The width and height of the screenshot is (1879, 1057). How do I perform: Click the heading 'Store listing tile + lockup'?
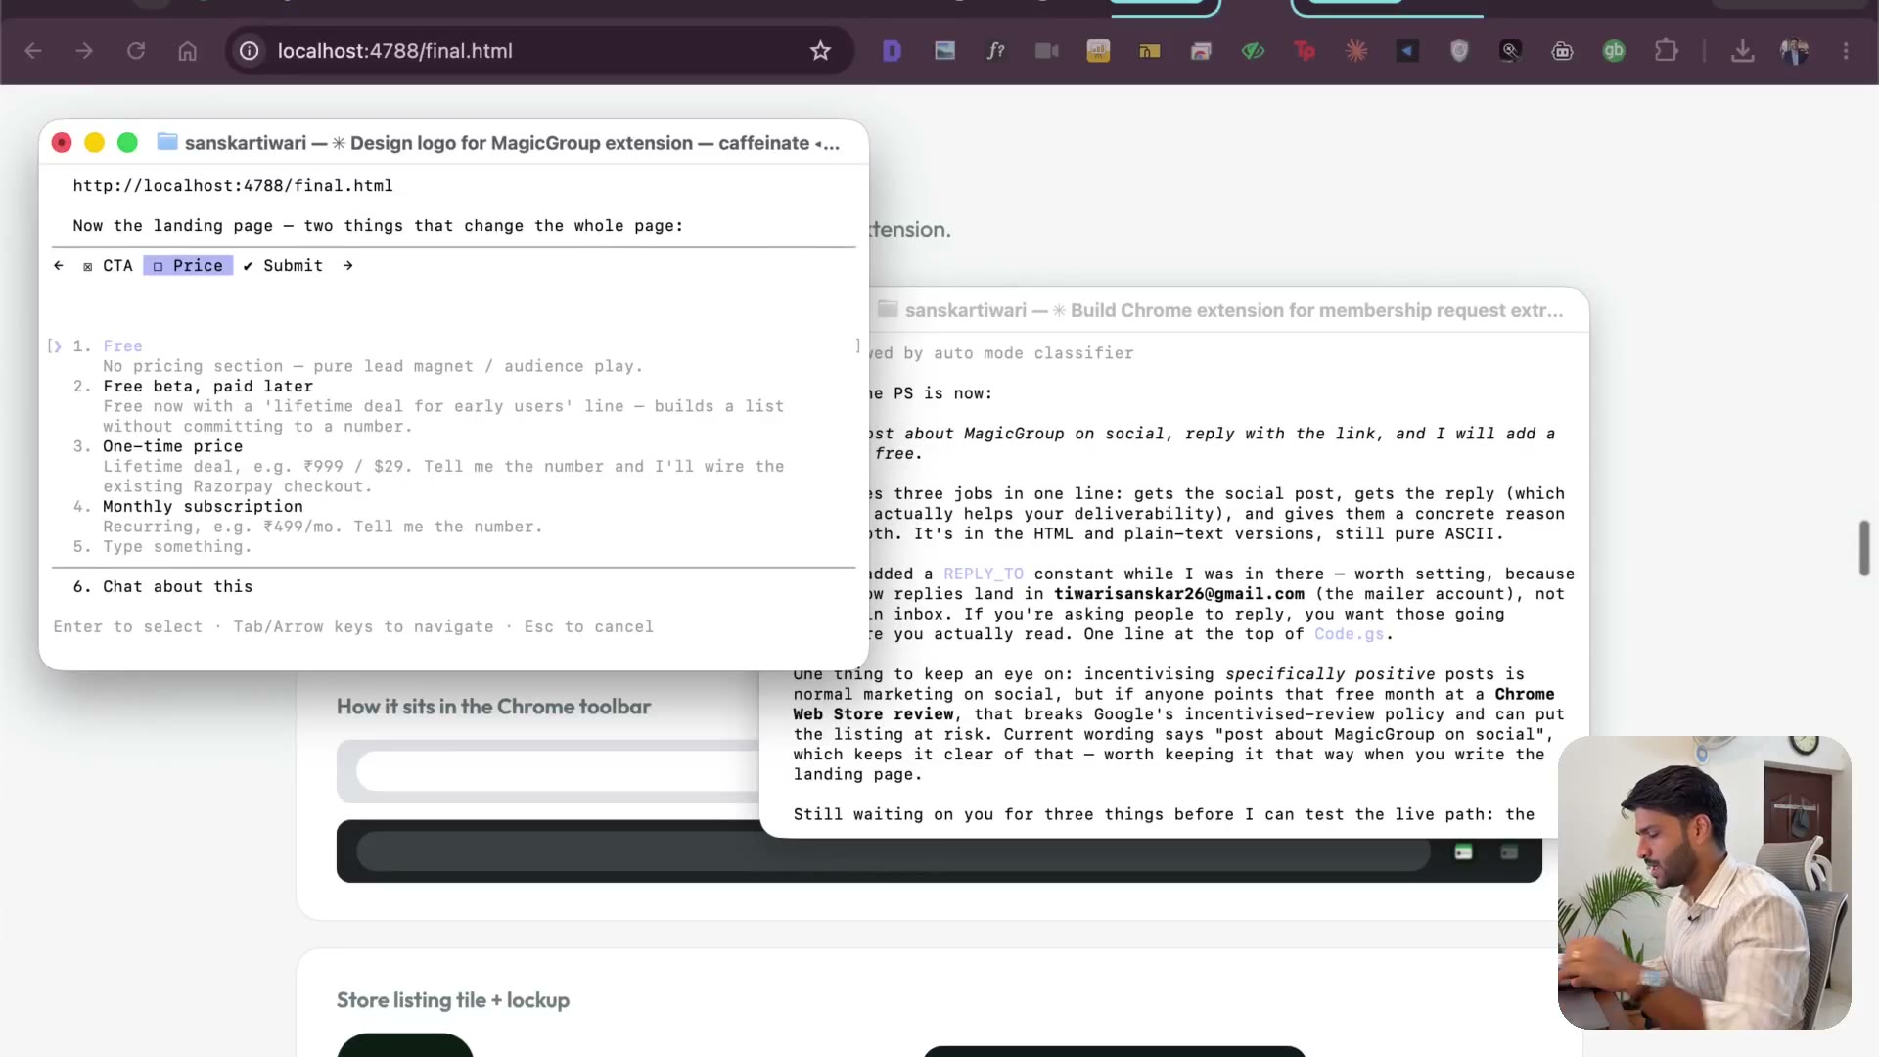453,1000
